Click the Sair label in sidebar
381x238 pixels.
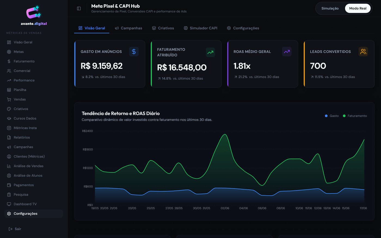coord(18,229)
